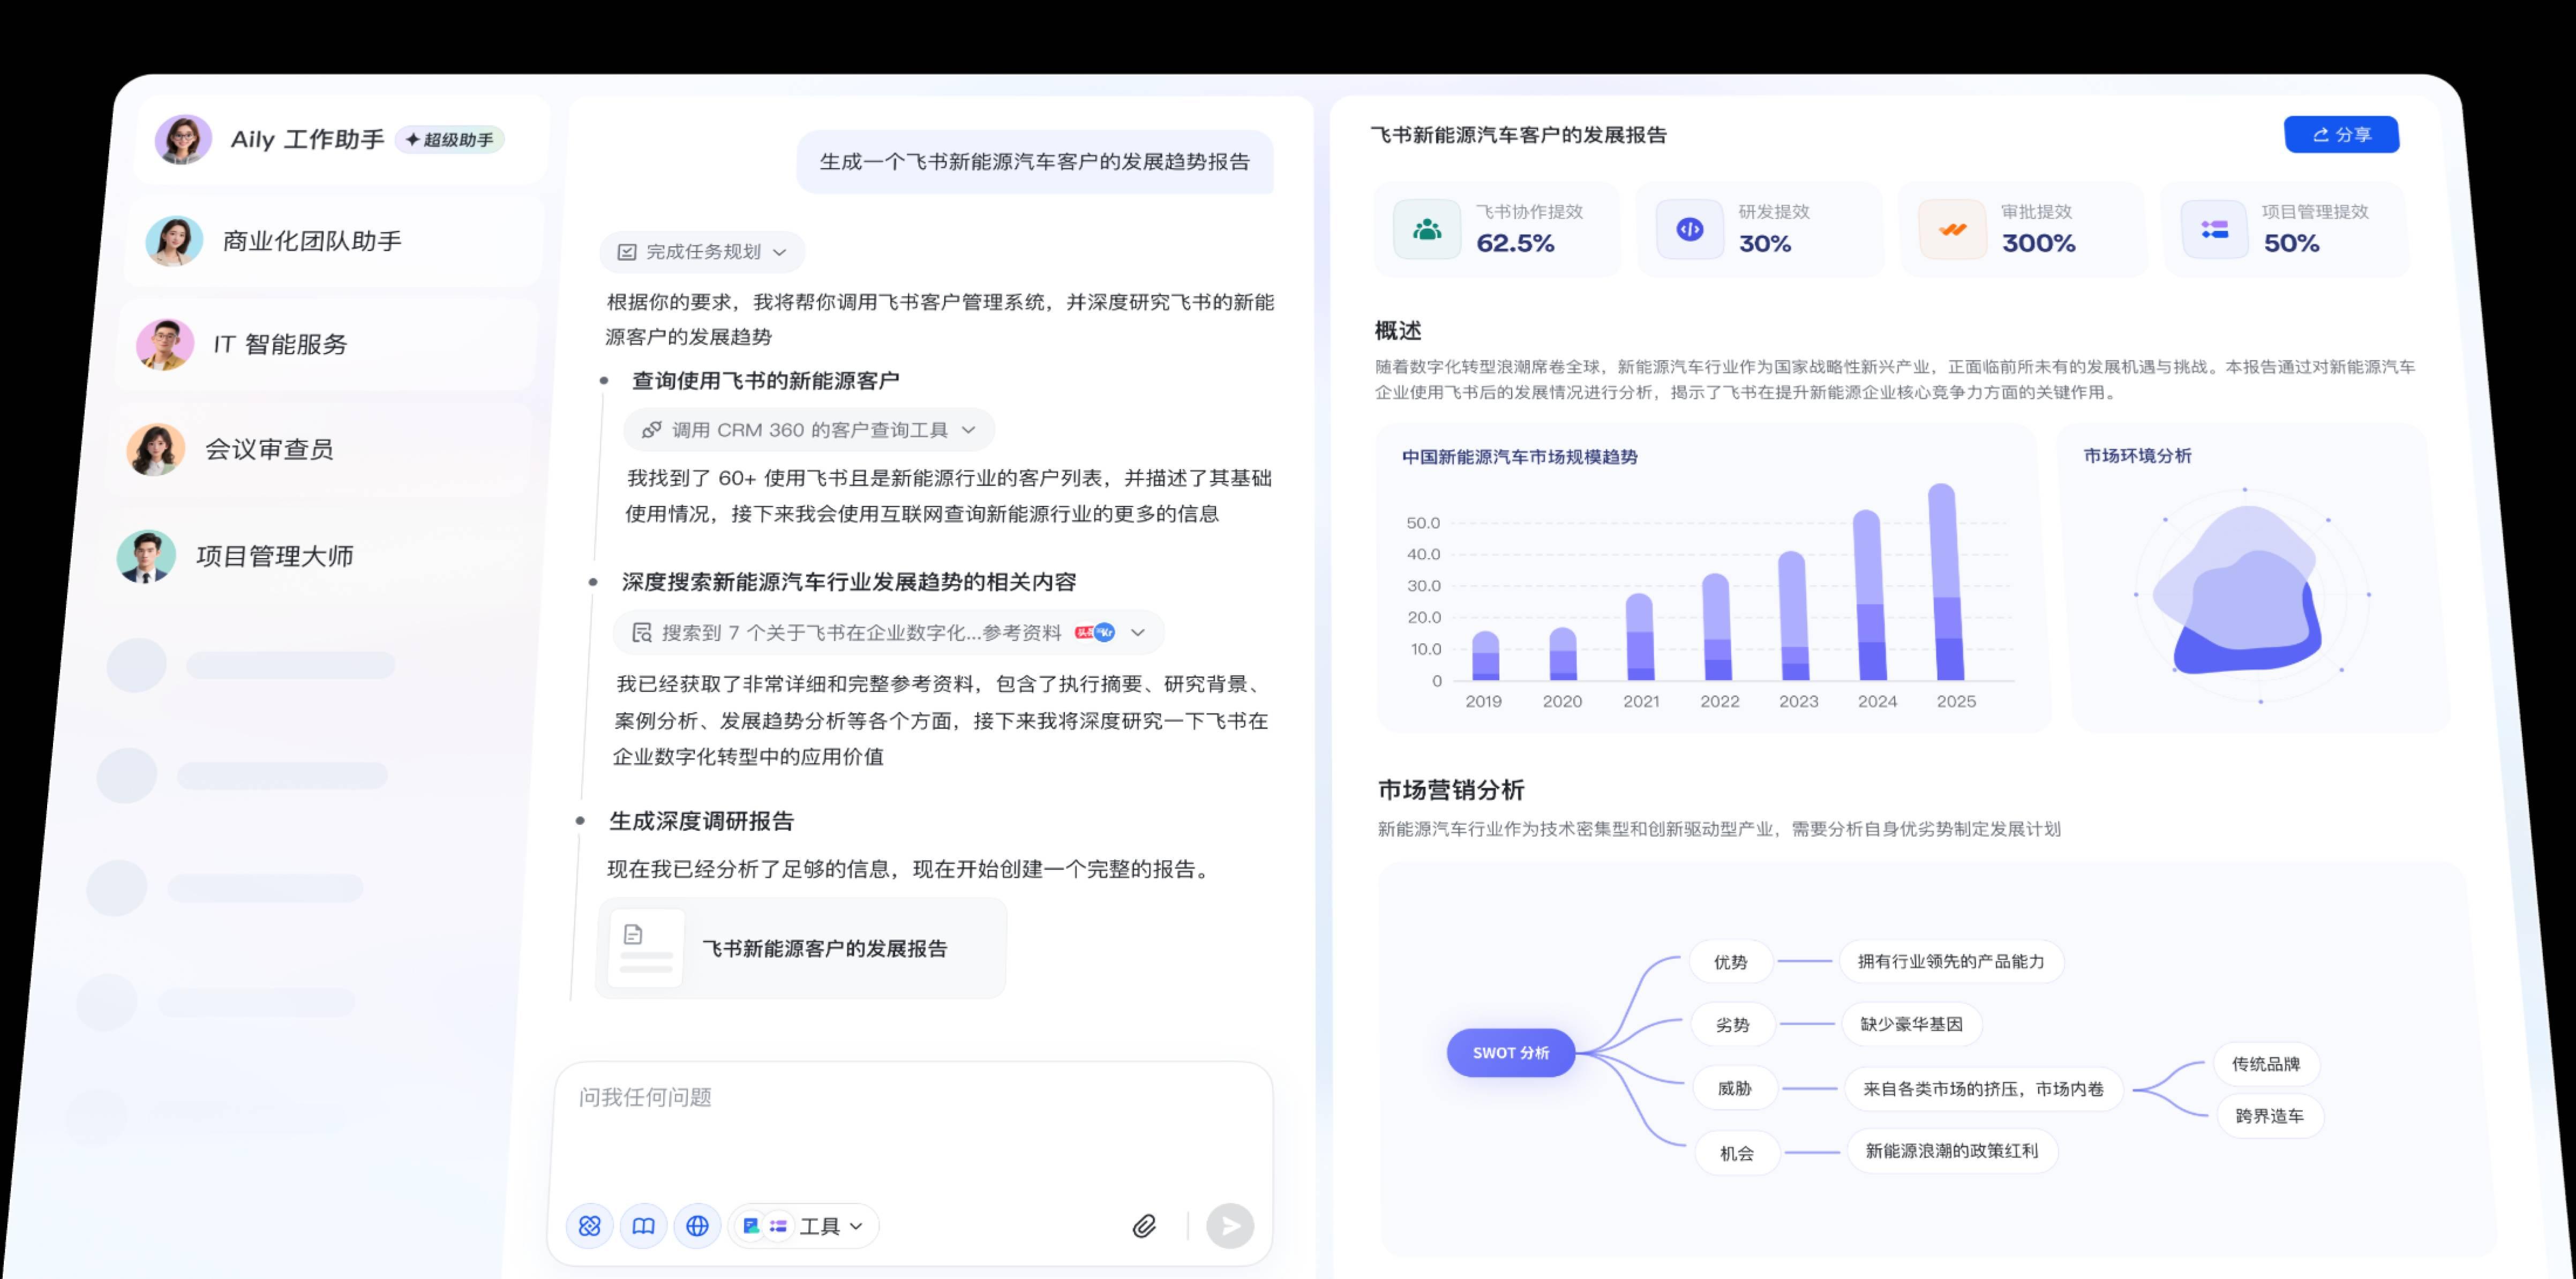Click the 新能源浪潮的政策红利 node
2576x1279 pixels.
coord(1951,1151)
